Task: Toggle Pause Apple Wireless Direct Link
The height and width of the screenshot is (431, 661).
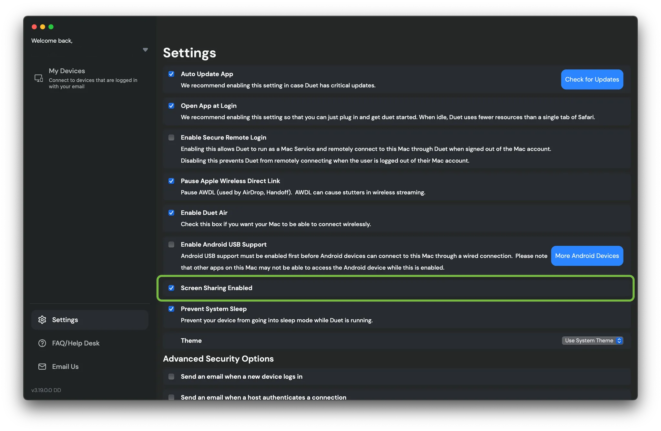Action: (x=171, y=181)
